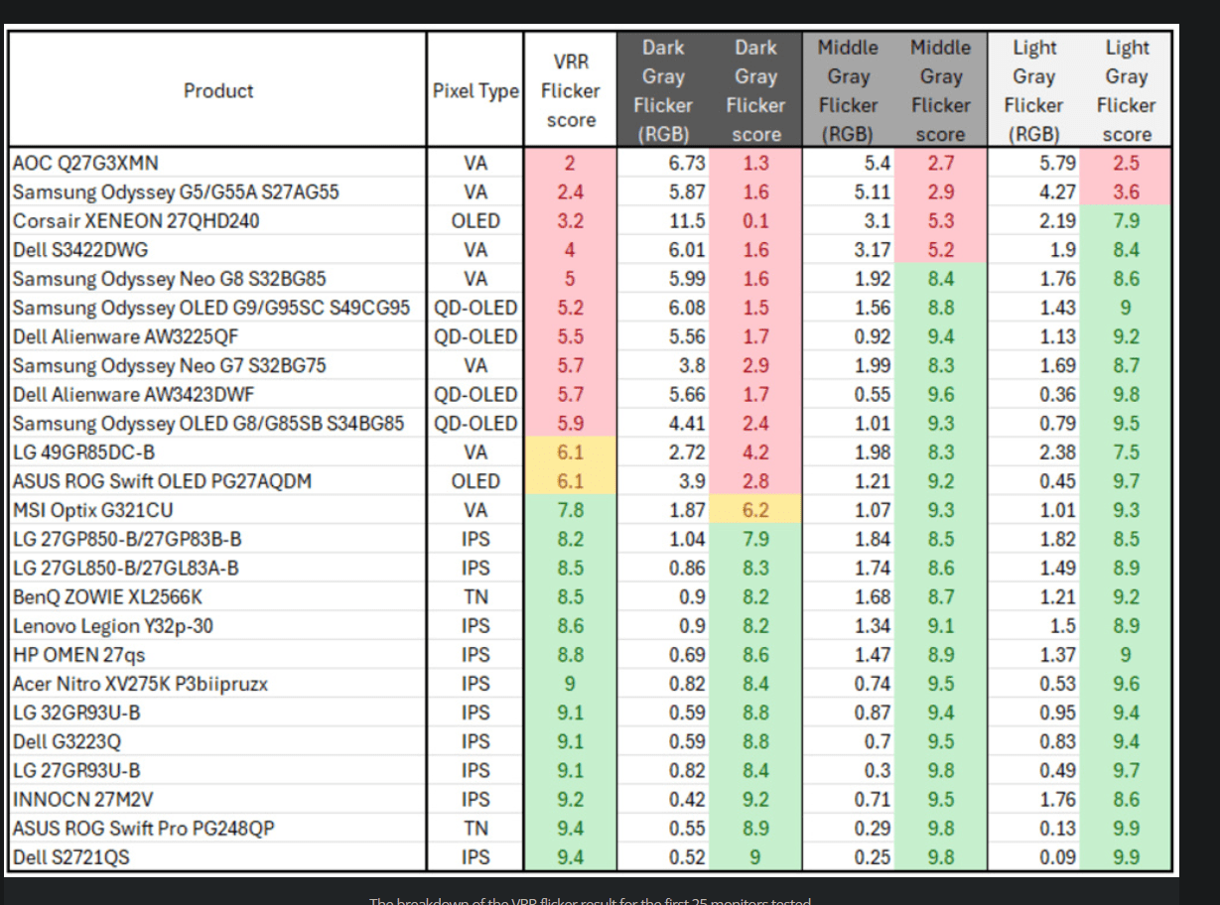Click 'TN' pixel type in BenQ ZOWIE row
1220x905 pixels.
tap(475, 597)
